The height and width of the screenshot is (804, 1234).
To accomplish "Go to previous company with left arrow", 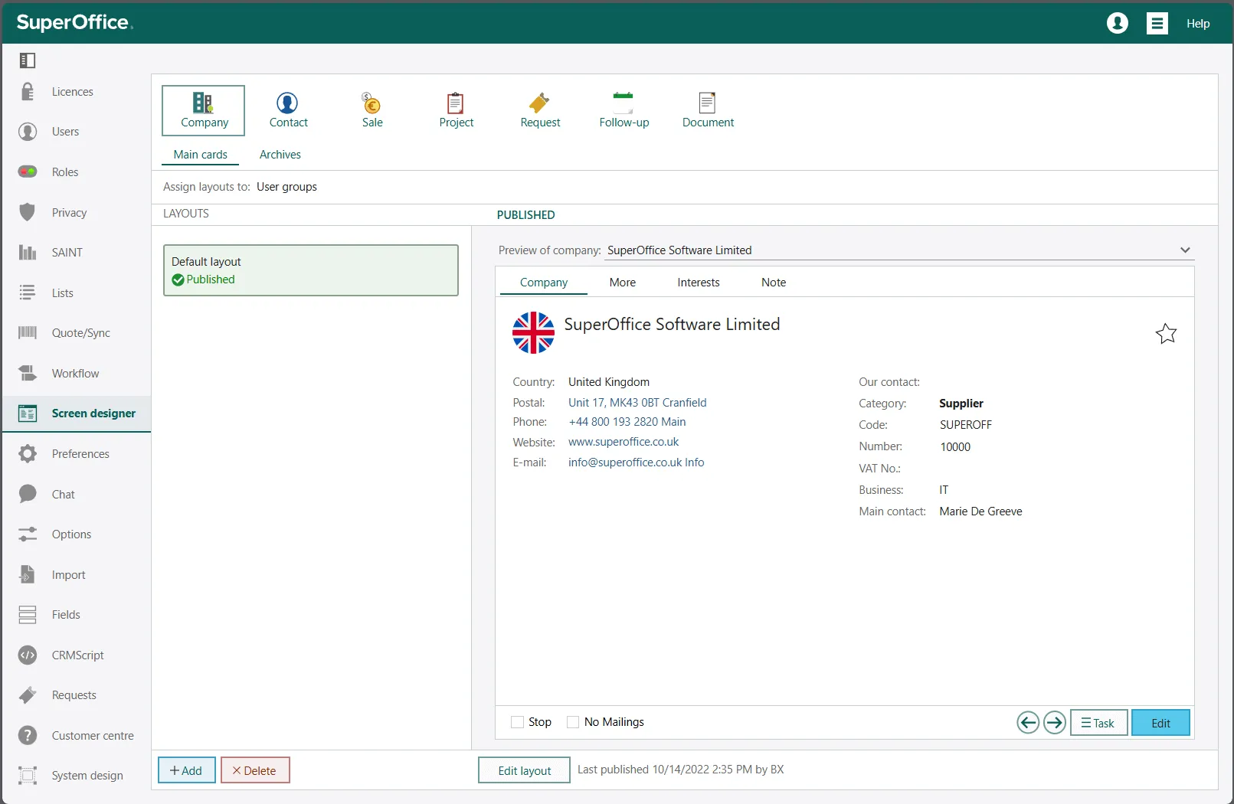I will [1028, 722].
